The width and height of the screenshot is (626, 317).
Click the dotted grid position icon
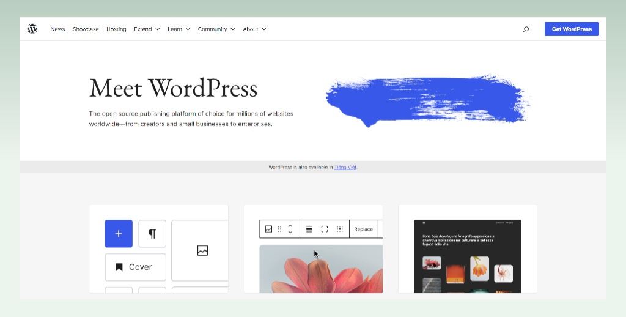(340, 229)
